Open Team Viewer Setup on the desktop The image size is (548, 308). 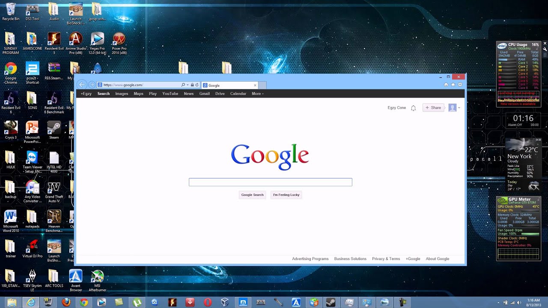pyautogui.click(x=33, y=162)
